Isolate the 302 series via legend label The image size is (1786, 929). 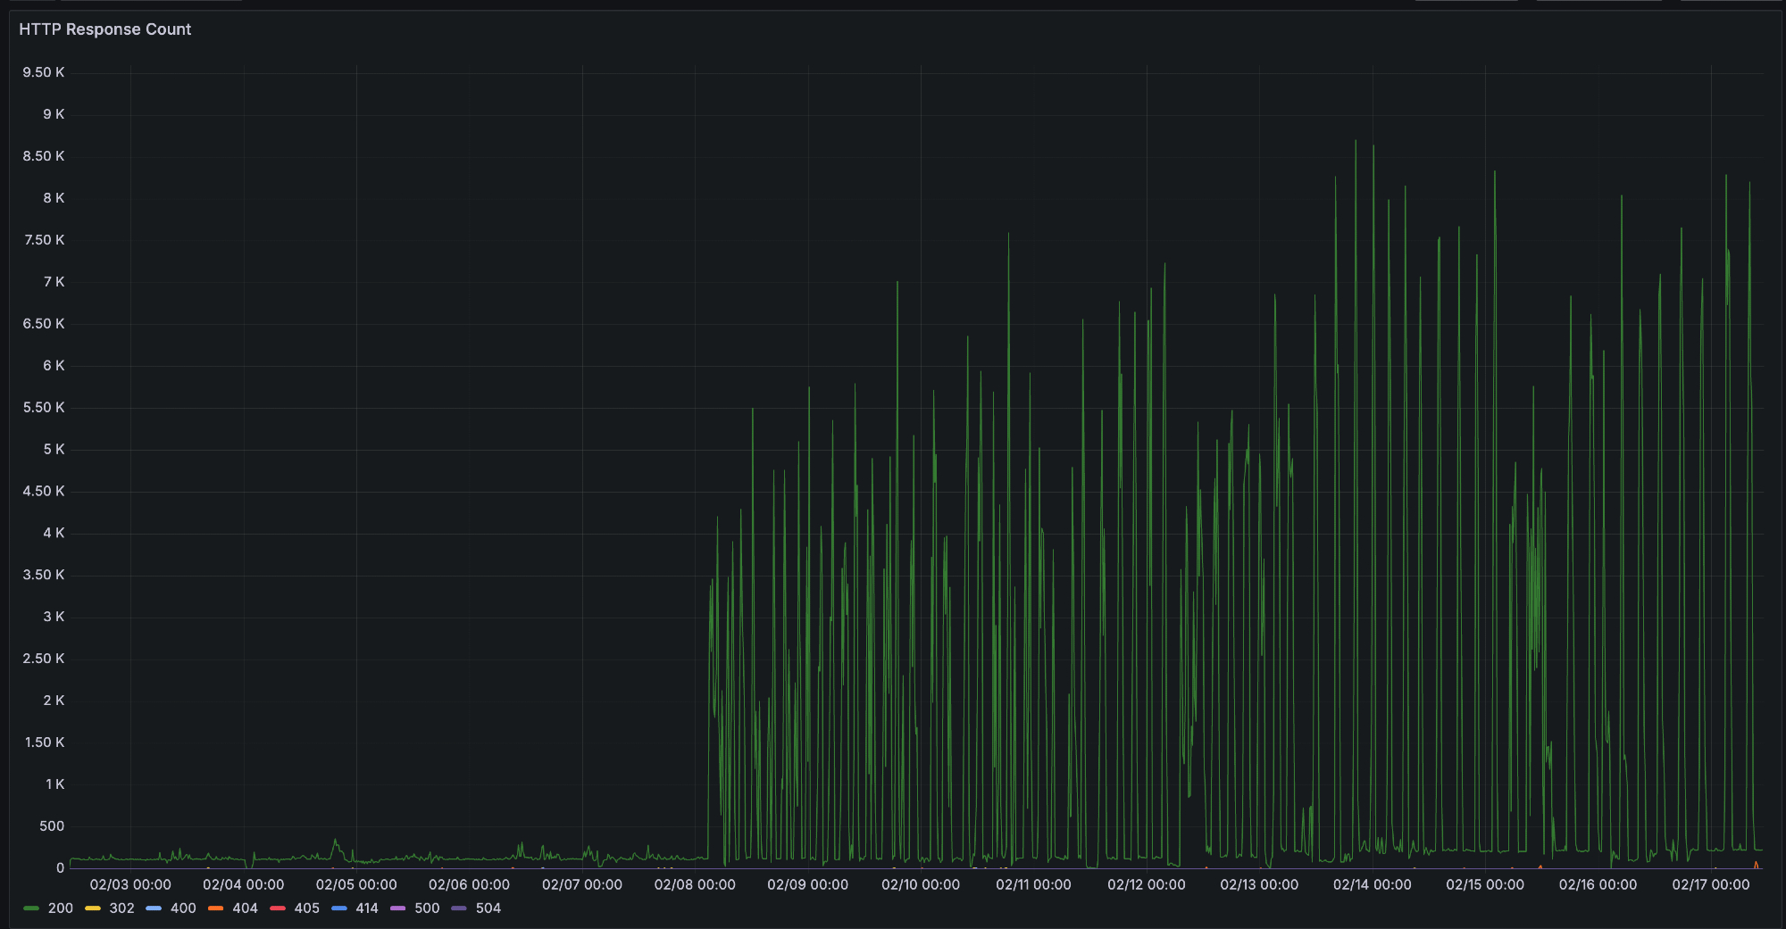point(121,908)
